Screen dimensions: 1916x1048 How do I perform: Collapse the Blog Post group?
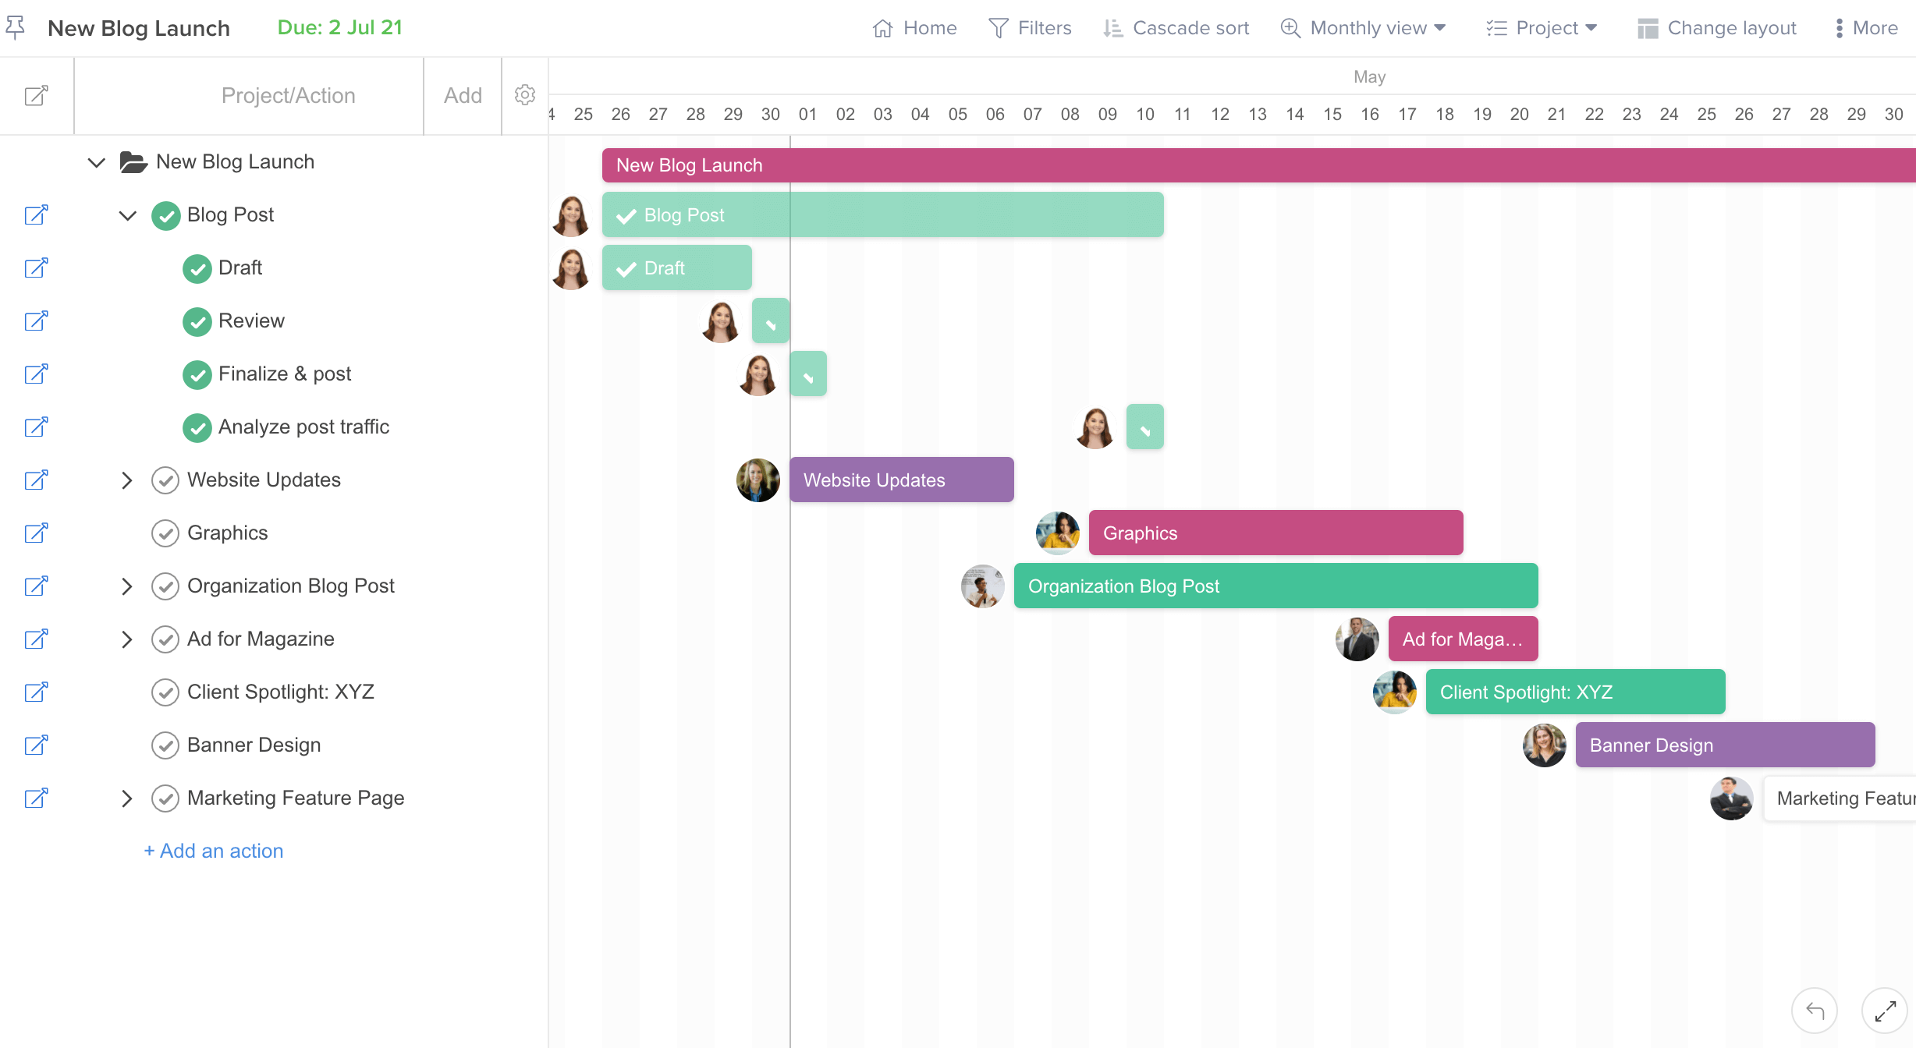pos(127,215)
